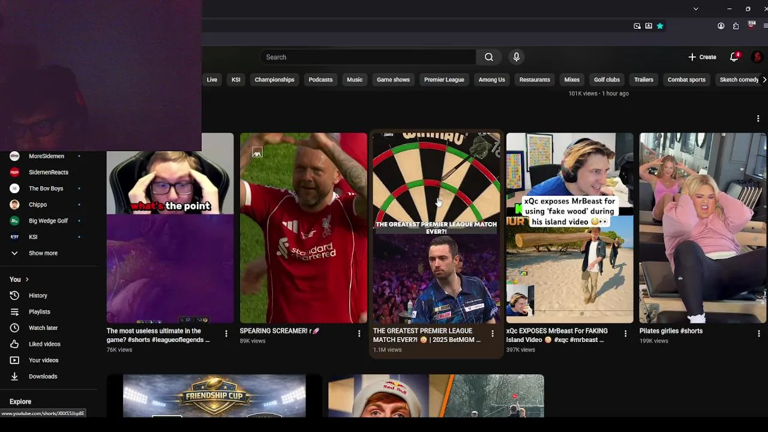Image resolution: width=768 pixels, height=432 pixels.
Task: Open the browser profile account icon
Action: coord(721,26)
